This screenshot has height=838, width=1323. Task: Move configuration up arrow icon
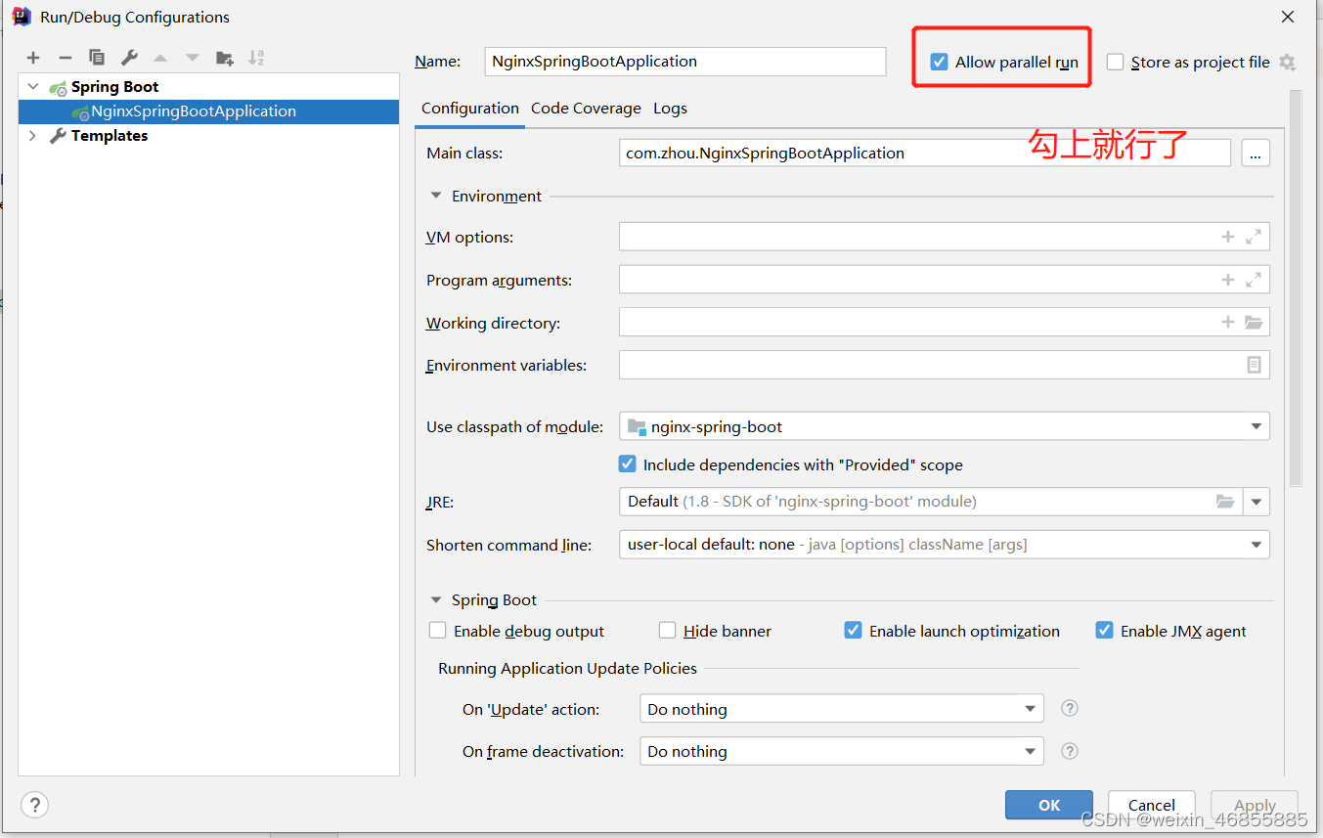(160, 58)
